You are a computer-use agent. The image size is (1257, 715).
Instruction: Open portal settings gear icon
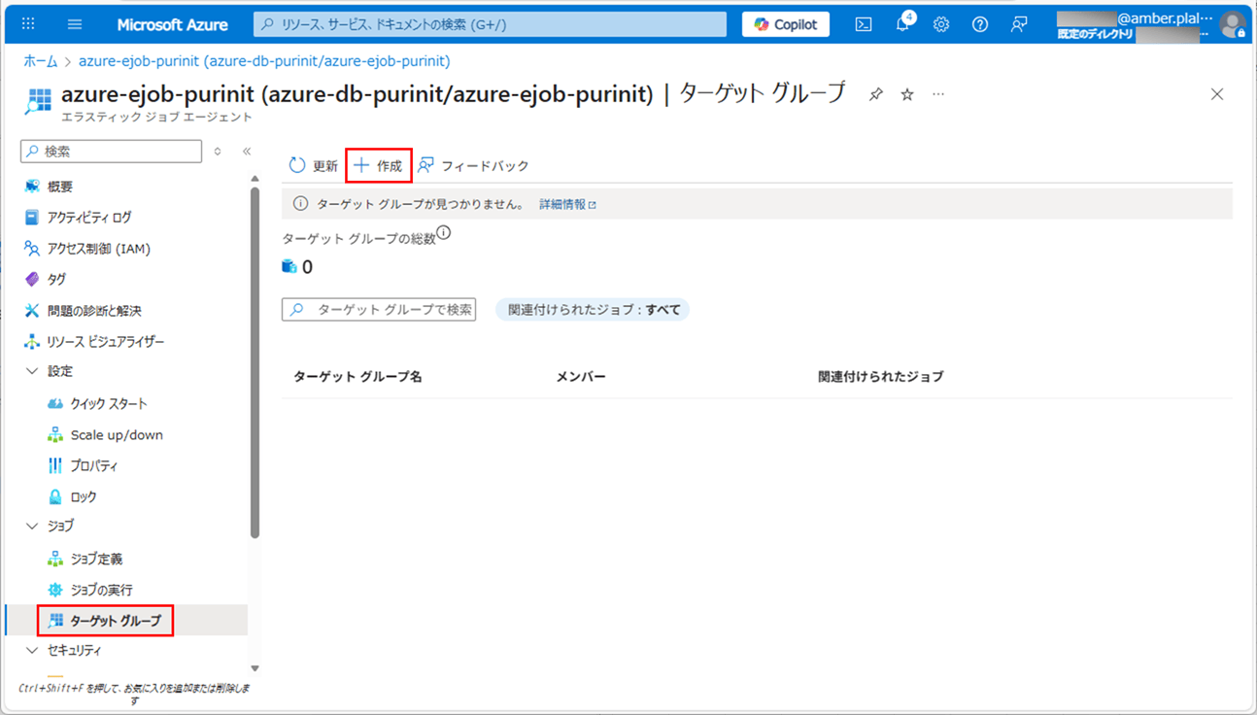coord(941,24)
